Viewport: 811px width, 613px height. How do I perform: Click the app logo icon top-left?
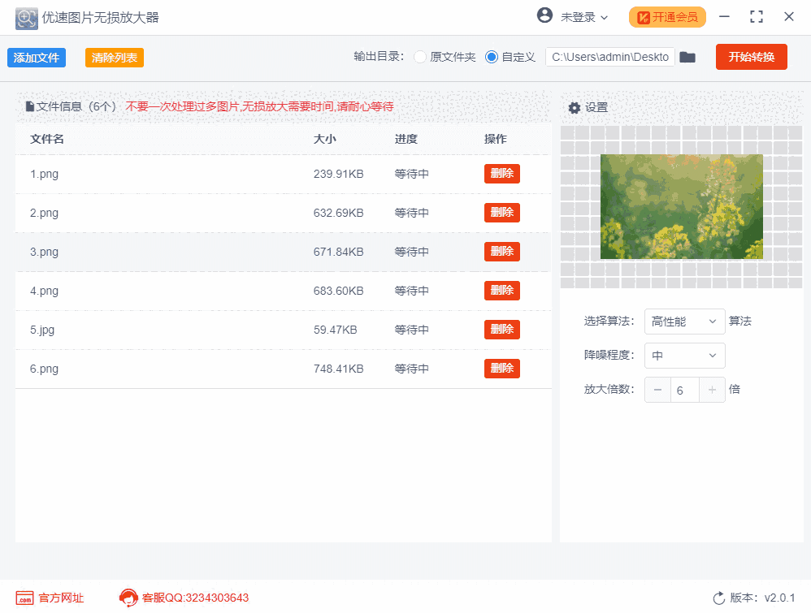click(25, 17)
